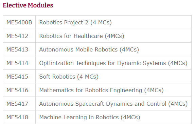Click Autonomous Mobile Robotics title
The image size is (194, 124).
(78, 49)
